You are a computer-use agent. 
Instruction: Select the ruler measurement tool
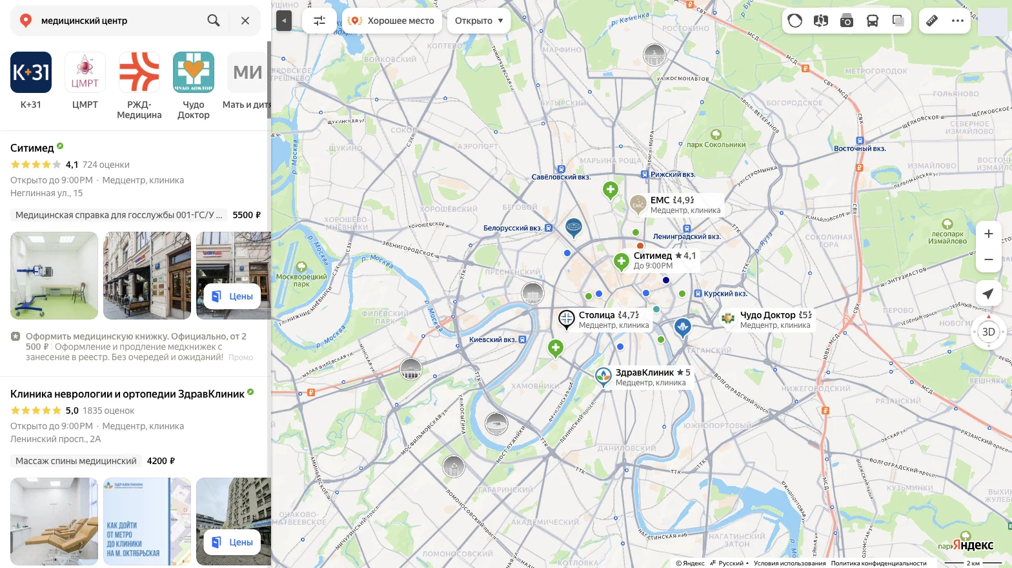[x=932, y=21]
